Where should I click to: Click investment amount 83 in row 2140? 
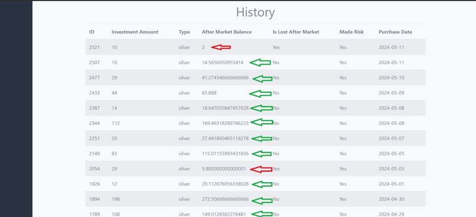115,154
